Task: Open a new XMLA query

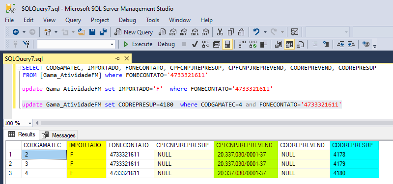Action: (x=195, y=32)
